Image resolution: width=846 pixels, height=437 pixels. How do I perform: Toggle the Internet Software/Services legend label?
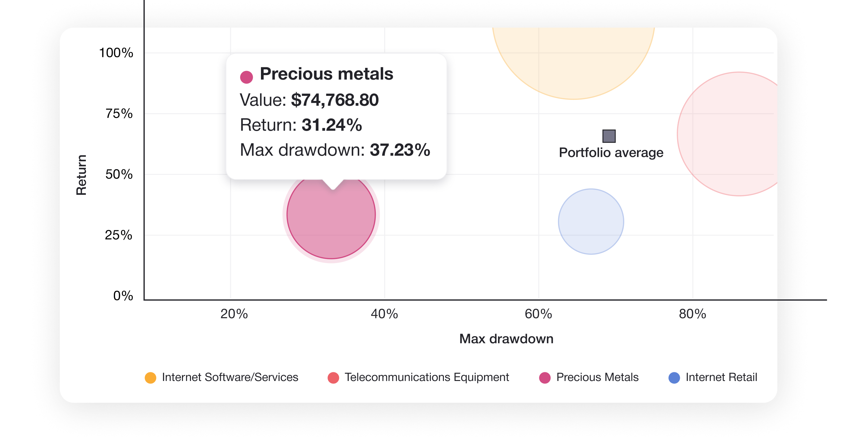(x=230, y=377)
